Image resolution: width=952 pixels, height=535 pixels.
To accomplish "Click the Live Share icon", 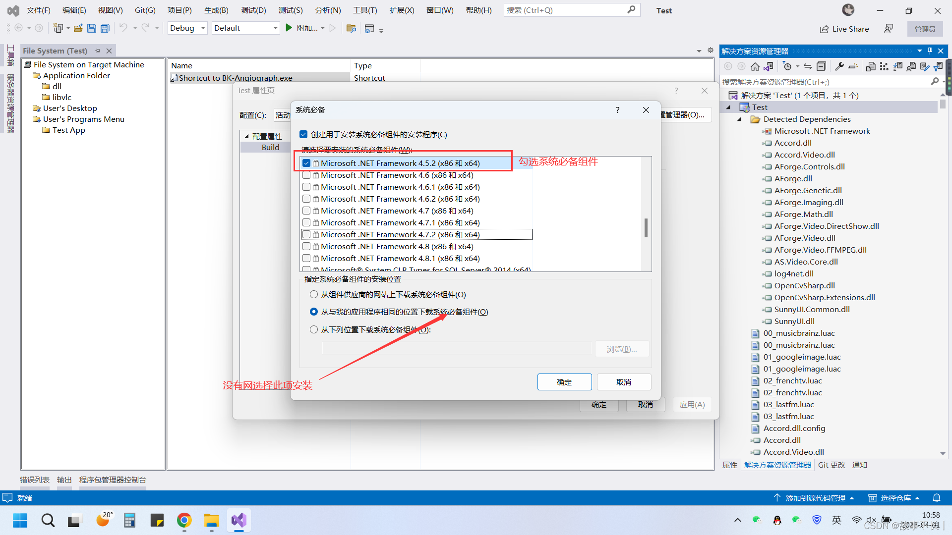I will point(824,29).
